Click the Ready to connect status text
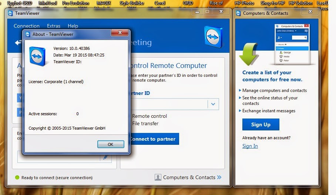 [57, 178]
